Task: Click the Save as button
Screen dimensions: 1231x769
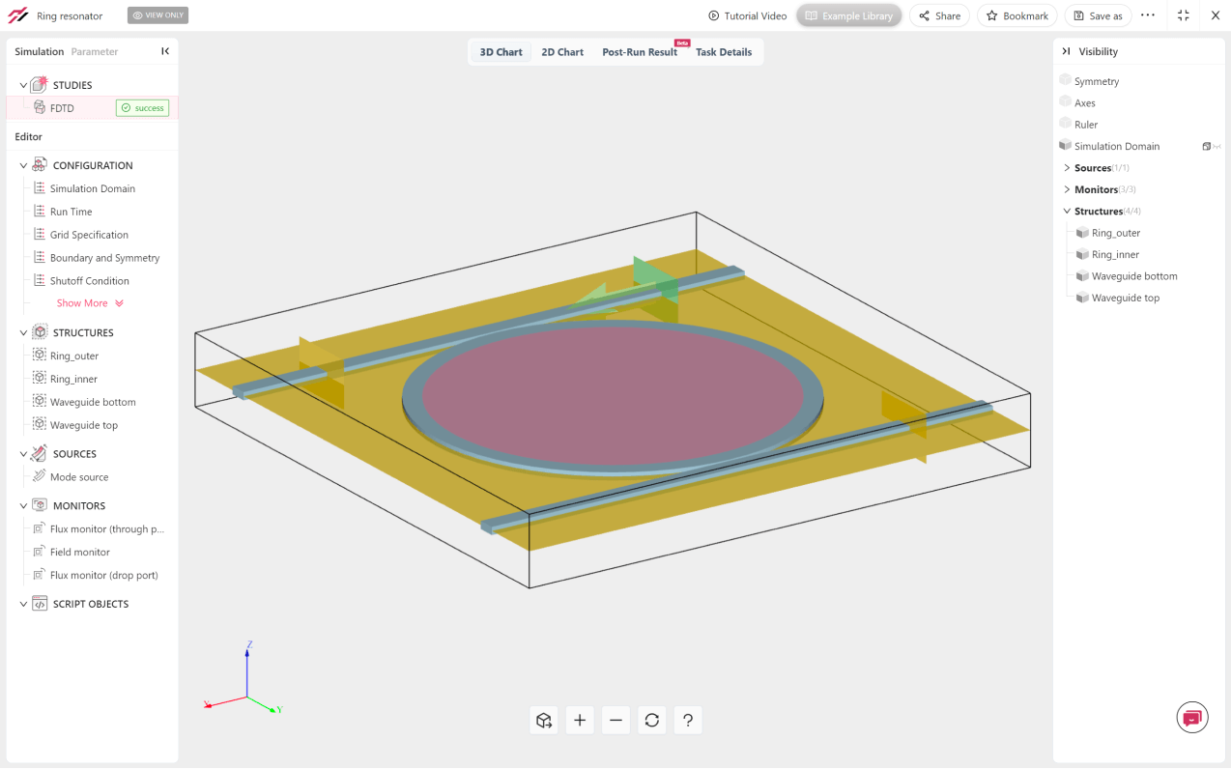Action: [x=1098, y=15]
